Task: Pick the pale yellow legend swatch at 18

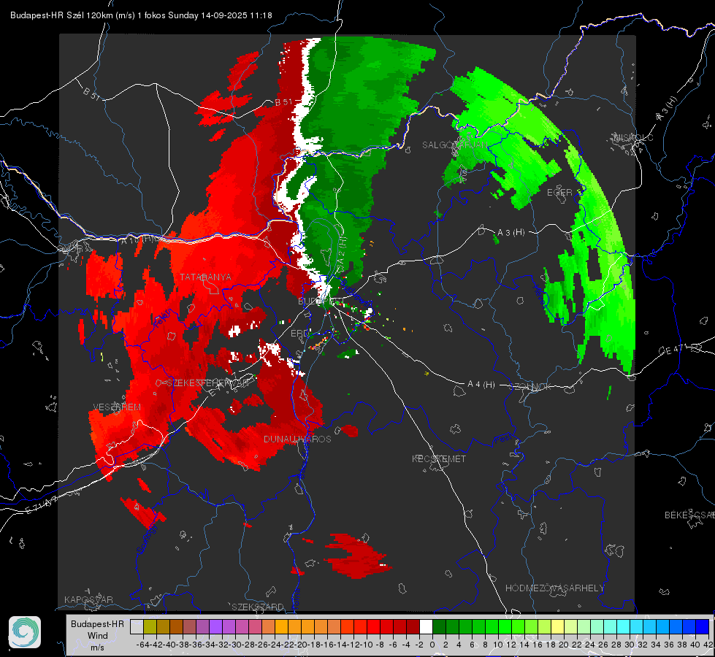Action: tap(558, 626)
